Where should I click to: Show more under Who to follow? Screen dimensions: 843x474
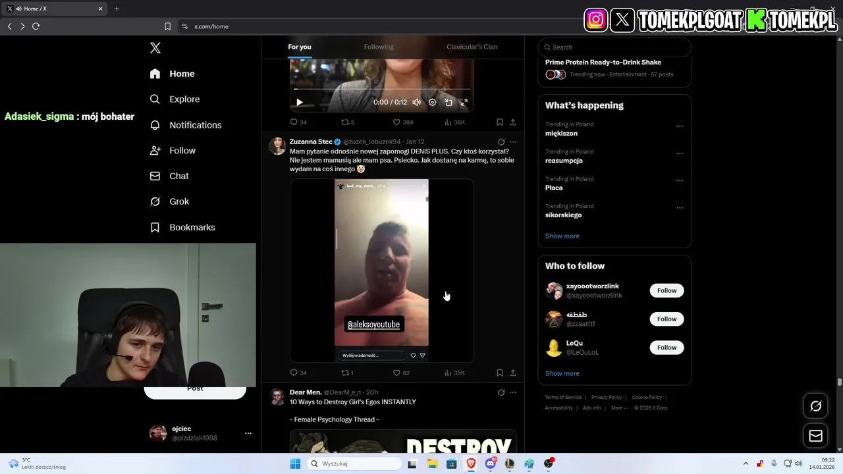562,373
